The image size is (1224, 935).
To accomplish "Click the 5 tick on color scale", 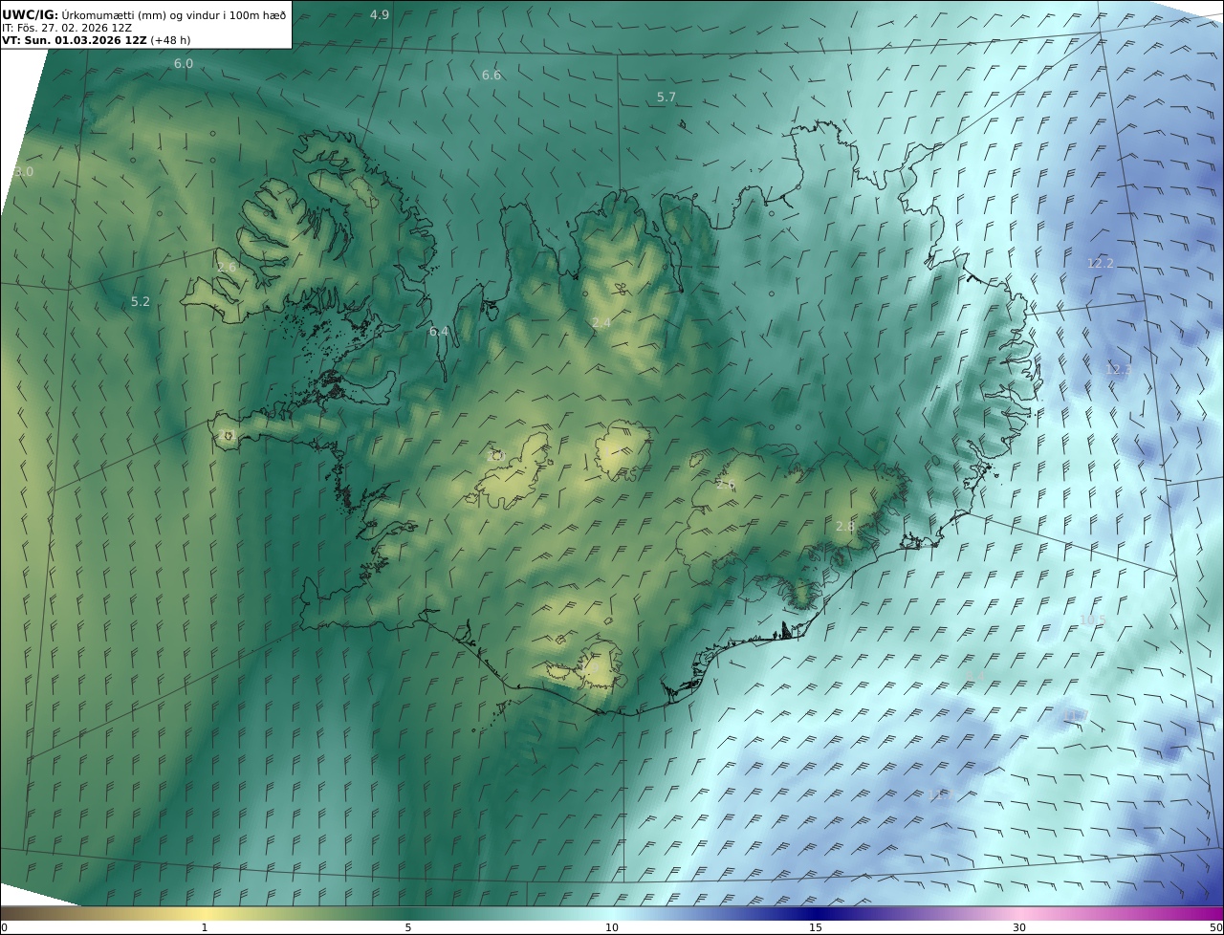I will [x=408, y=927].
